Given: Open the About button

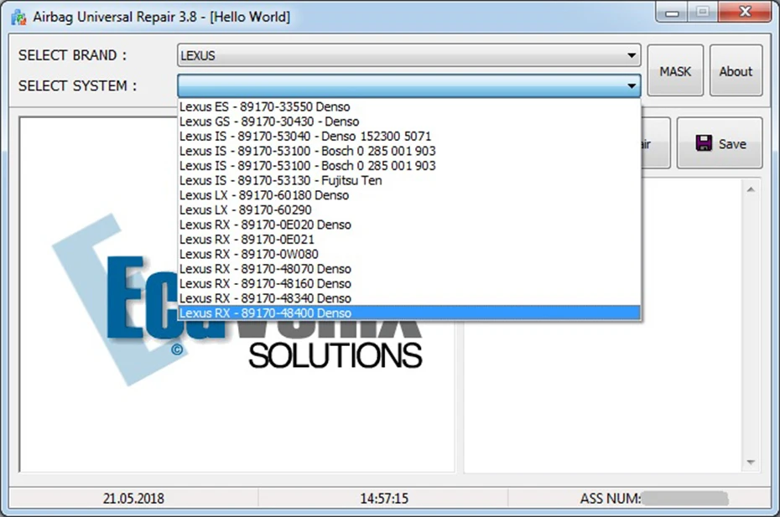Looking at the screenshot, I should point(736,71).
